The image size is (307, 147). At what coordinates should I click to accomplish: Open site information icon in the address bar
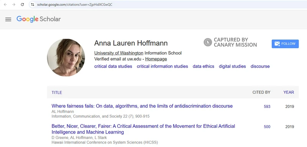(33, 5)
